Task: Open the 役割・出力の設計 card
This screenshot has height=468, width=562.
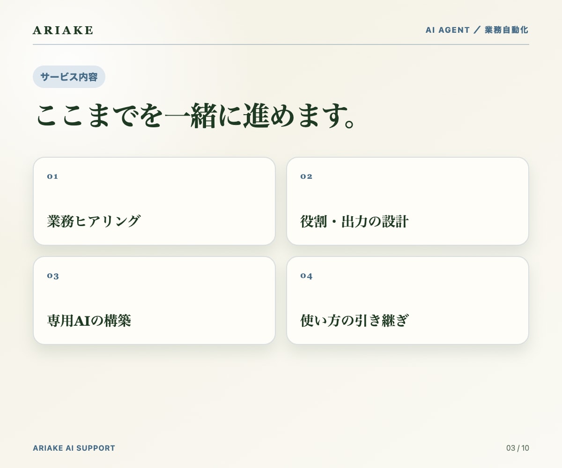Action: coord(407,201)
